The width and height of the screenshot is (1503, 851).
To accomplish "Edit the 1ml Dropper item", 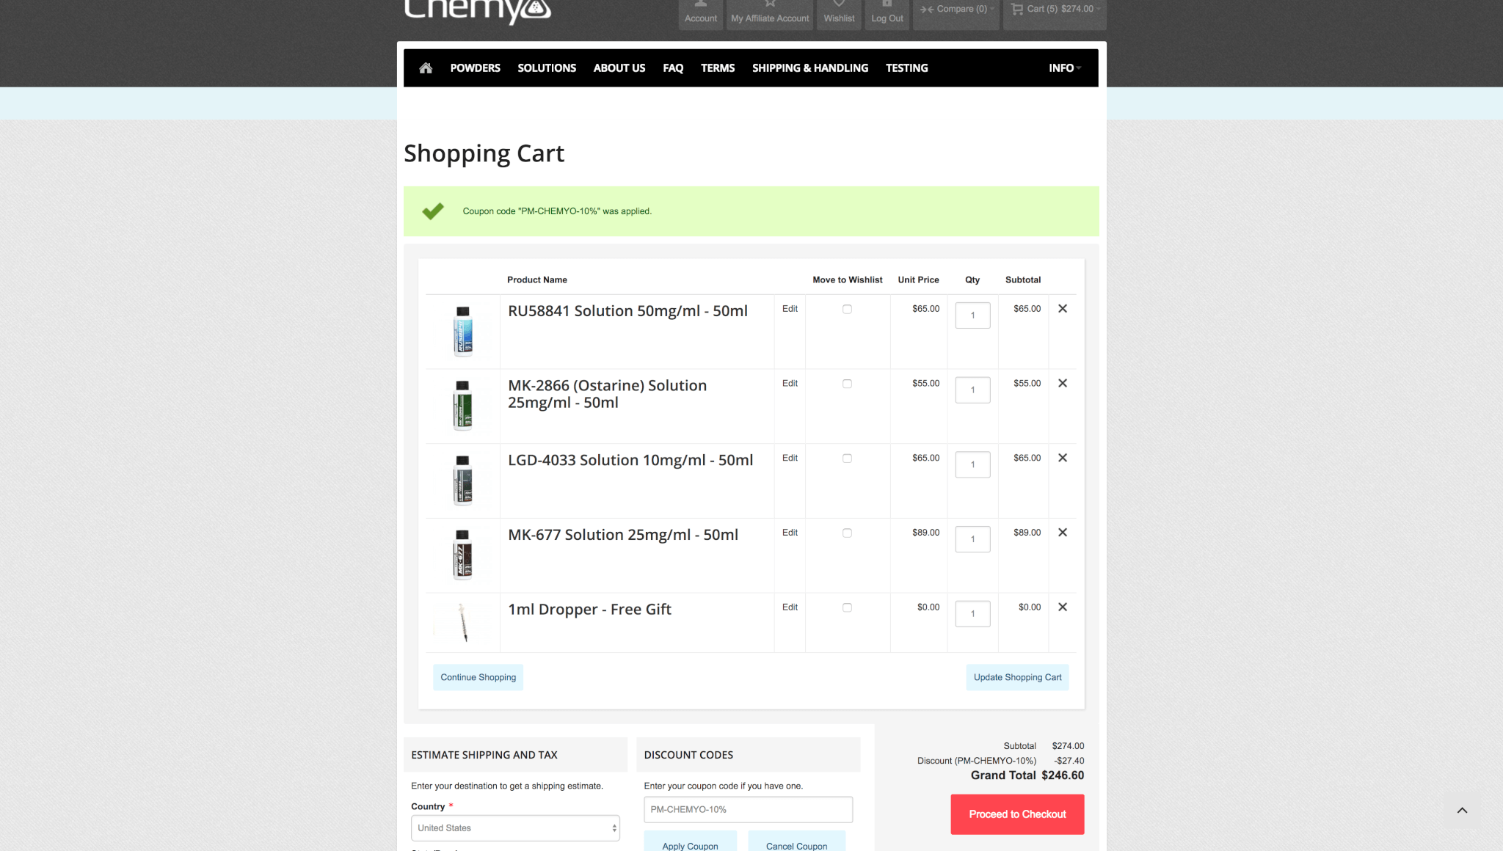I will (x=790, y=607).
